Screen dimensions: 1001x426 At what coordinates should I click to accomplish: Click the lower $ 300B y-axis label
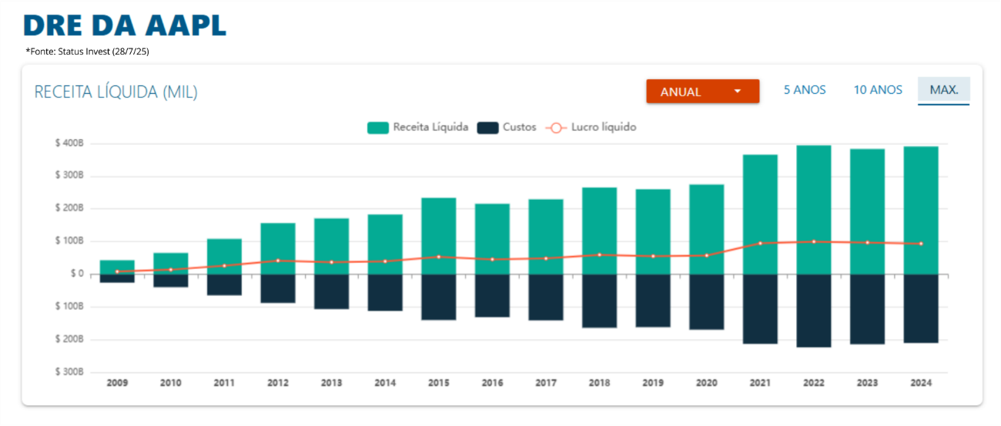pyautogui.click(x=69, y=371)
